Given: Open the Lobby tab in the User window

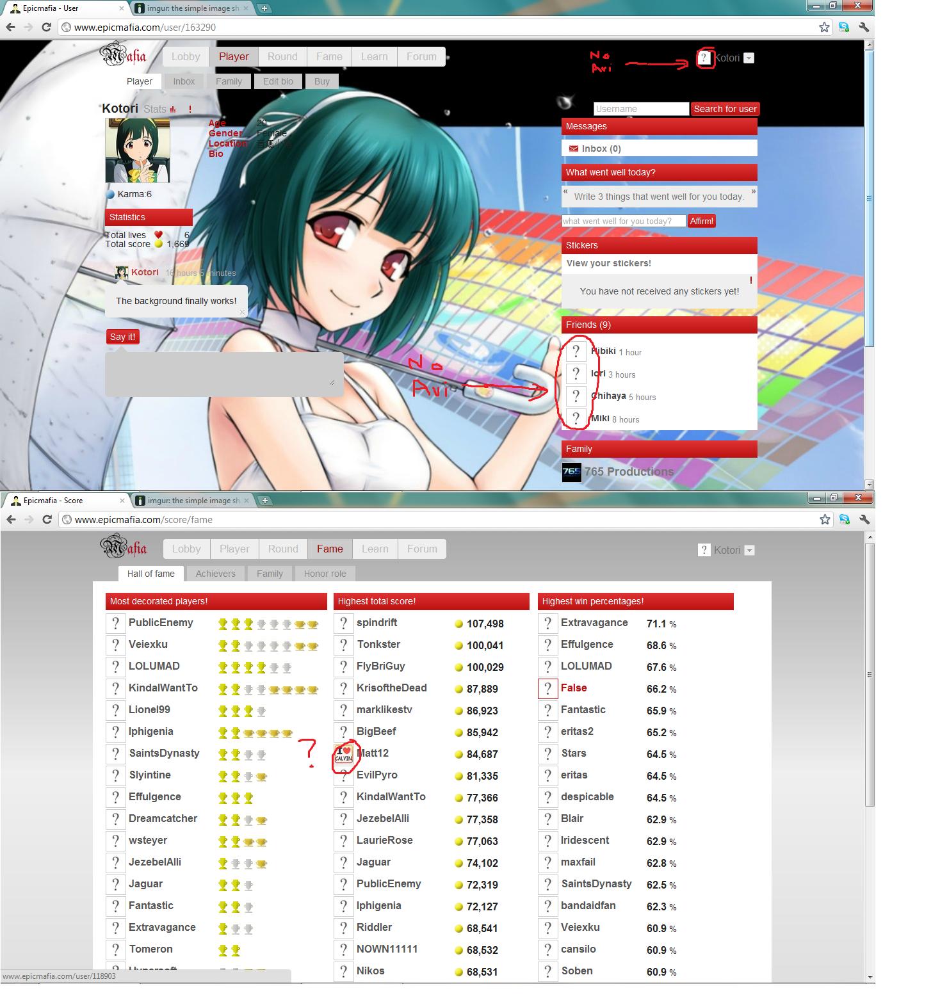Looking at the screenshot, I should click(186, 56).
